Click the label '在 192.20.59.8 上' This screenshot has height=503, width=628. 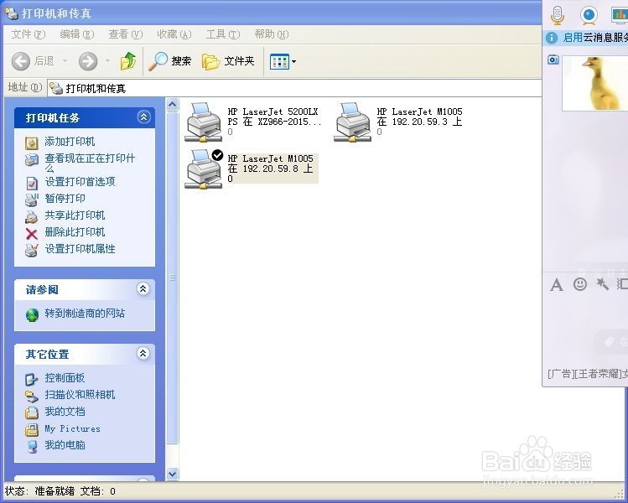pyautogui.click(x=270, y=169)
